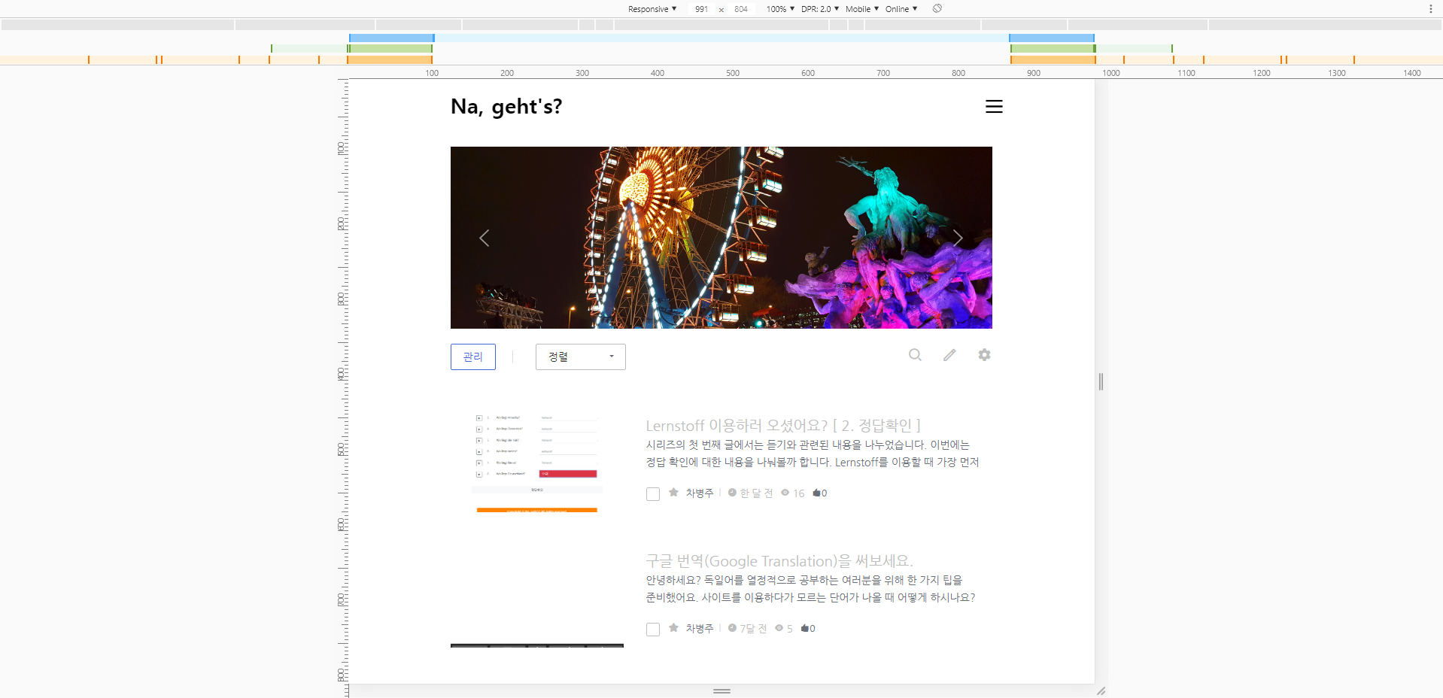
Task: Click thumbs-up icon on Lernstoff post
Action: point(816,493)
